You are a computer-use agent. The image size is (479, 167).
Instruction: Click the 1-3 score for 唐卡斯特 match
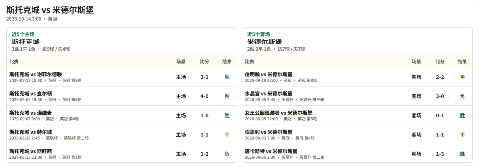[x=440, y=154]
